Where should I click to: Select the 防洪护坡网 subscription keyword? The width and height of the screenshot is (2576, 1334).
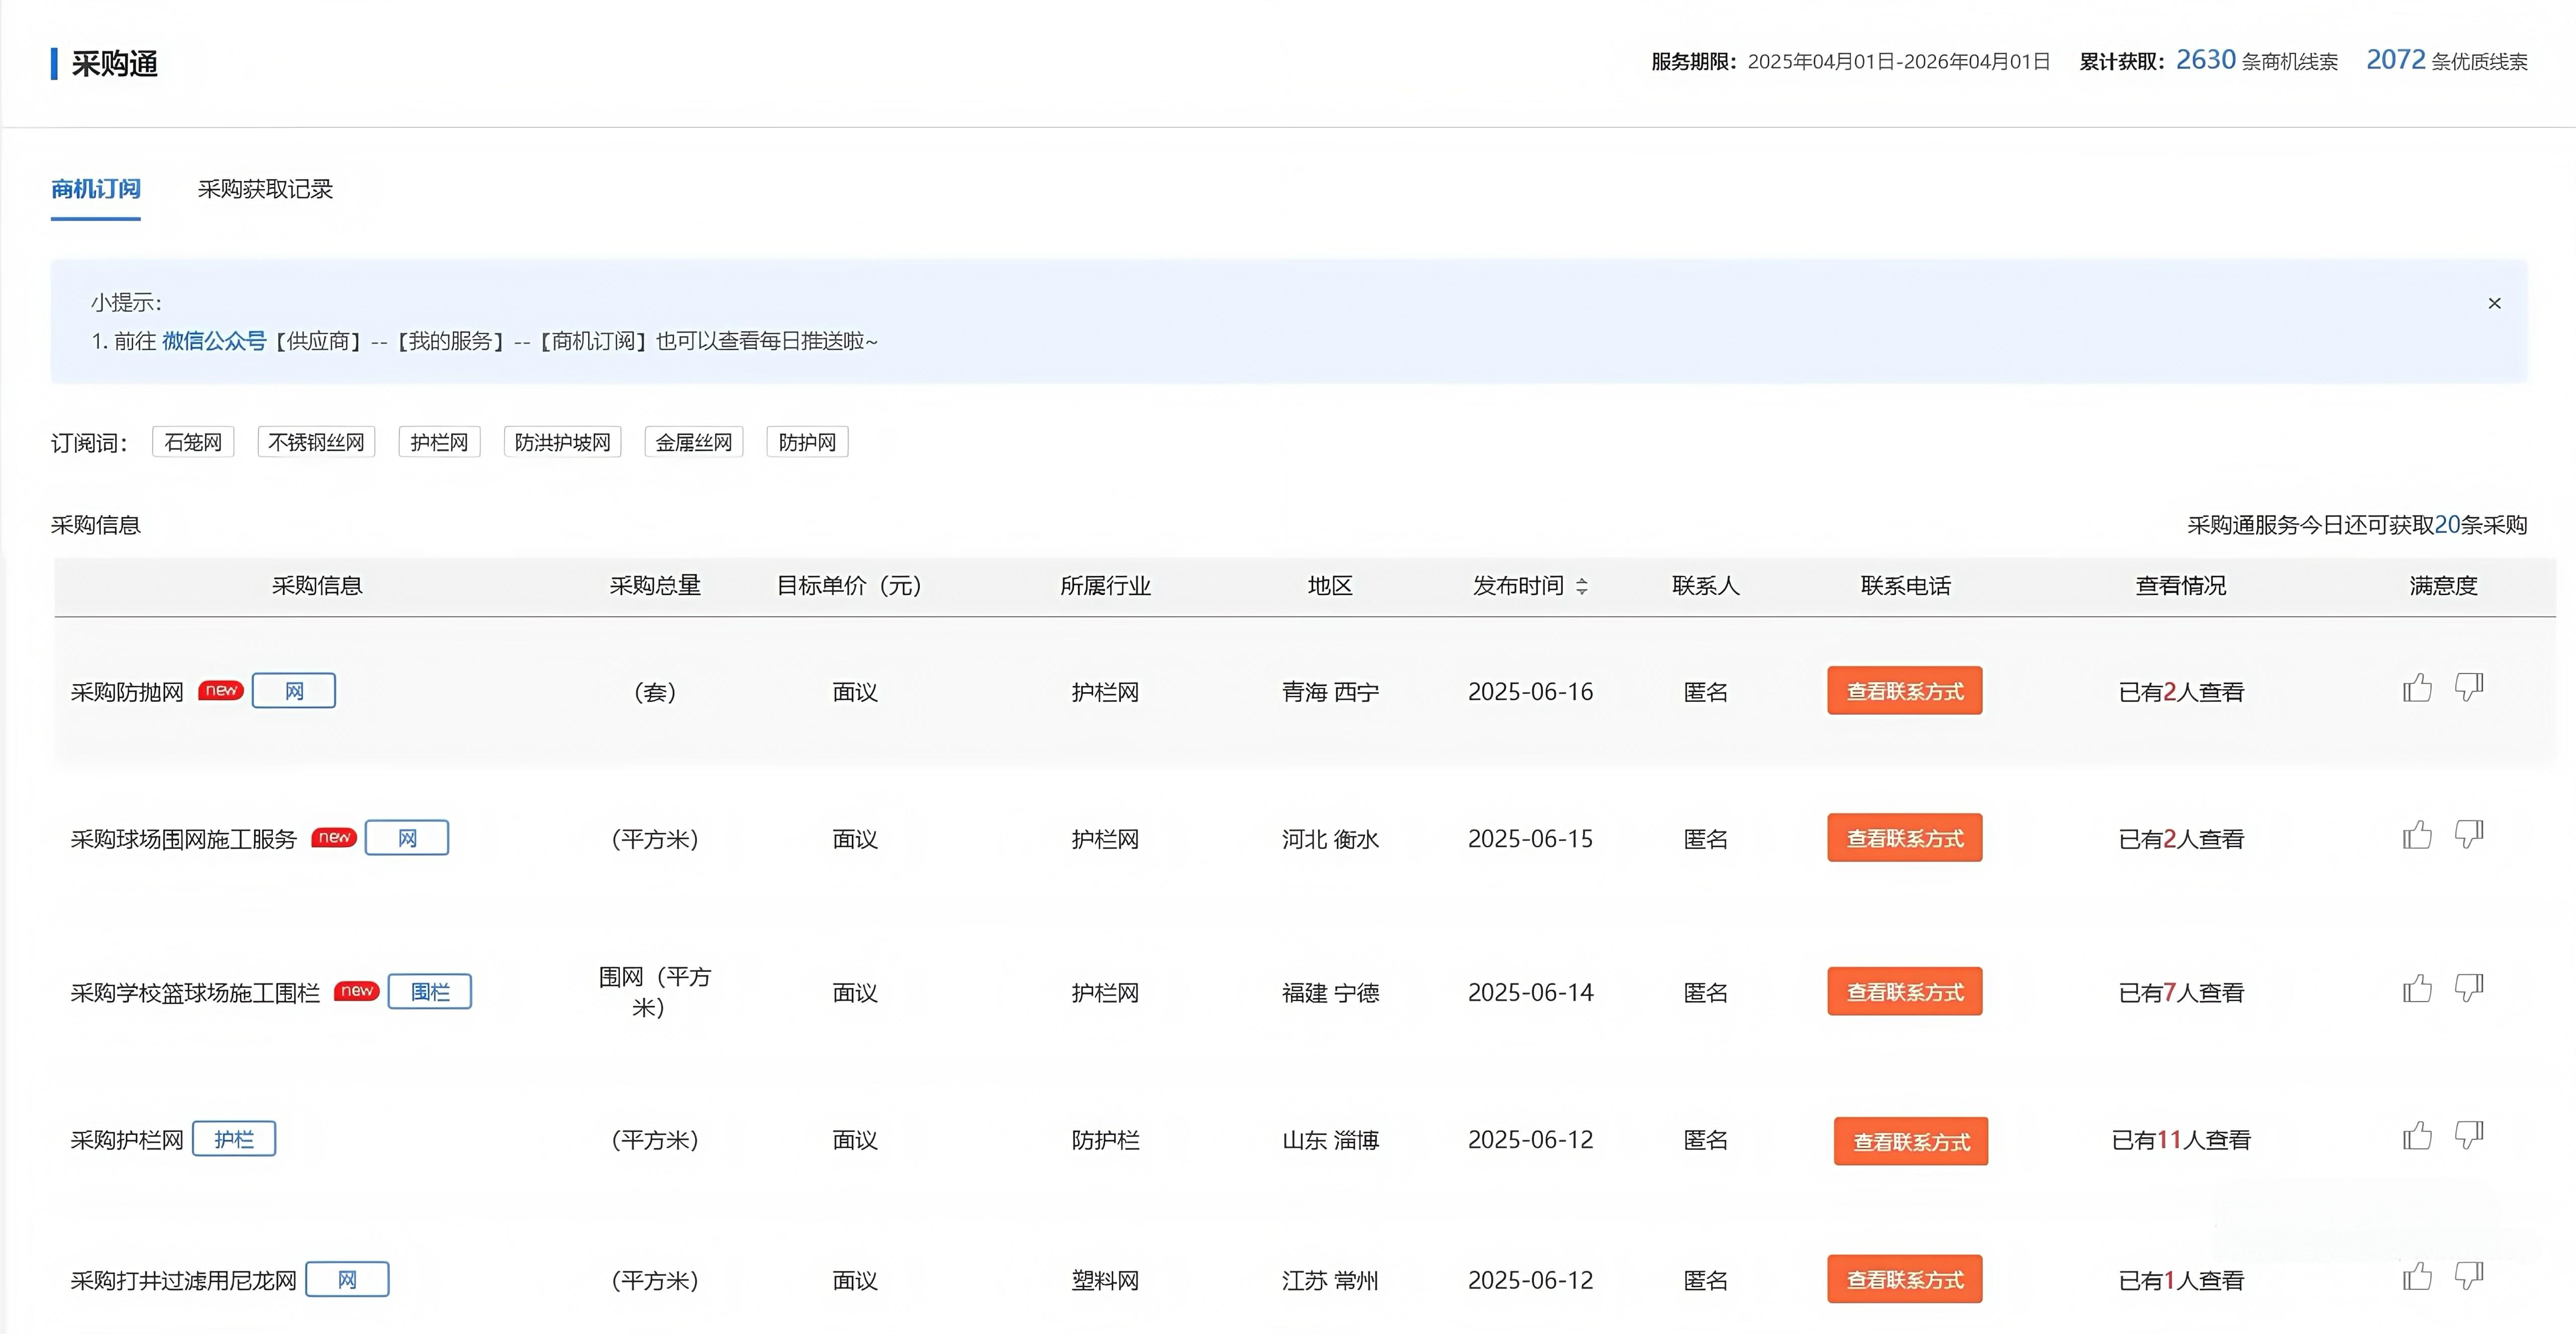coord(562,442)
